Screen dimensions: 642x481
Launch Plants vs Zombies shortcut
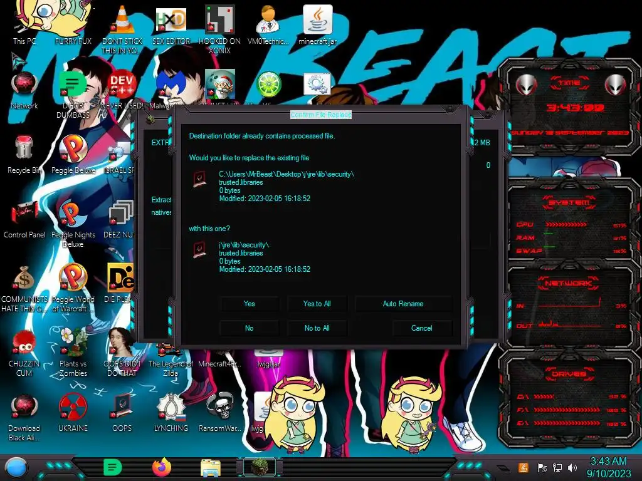click(73, 342)
